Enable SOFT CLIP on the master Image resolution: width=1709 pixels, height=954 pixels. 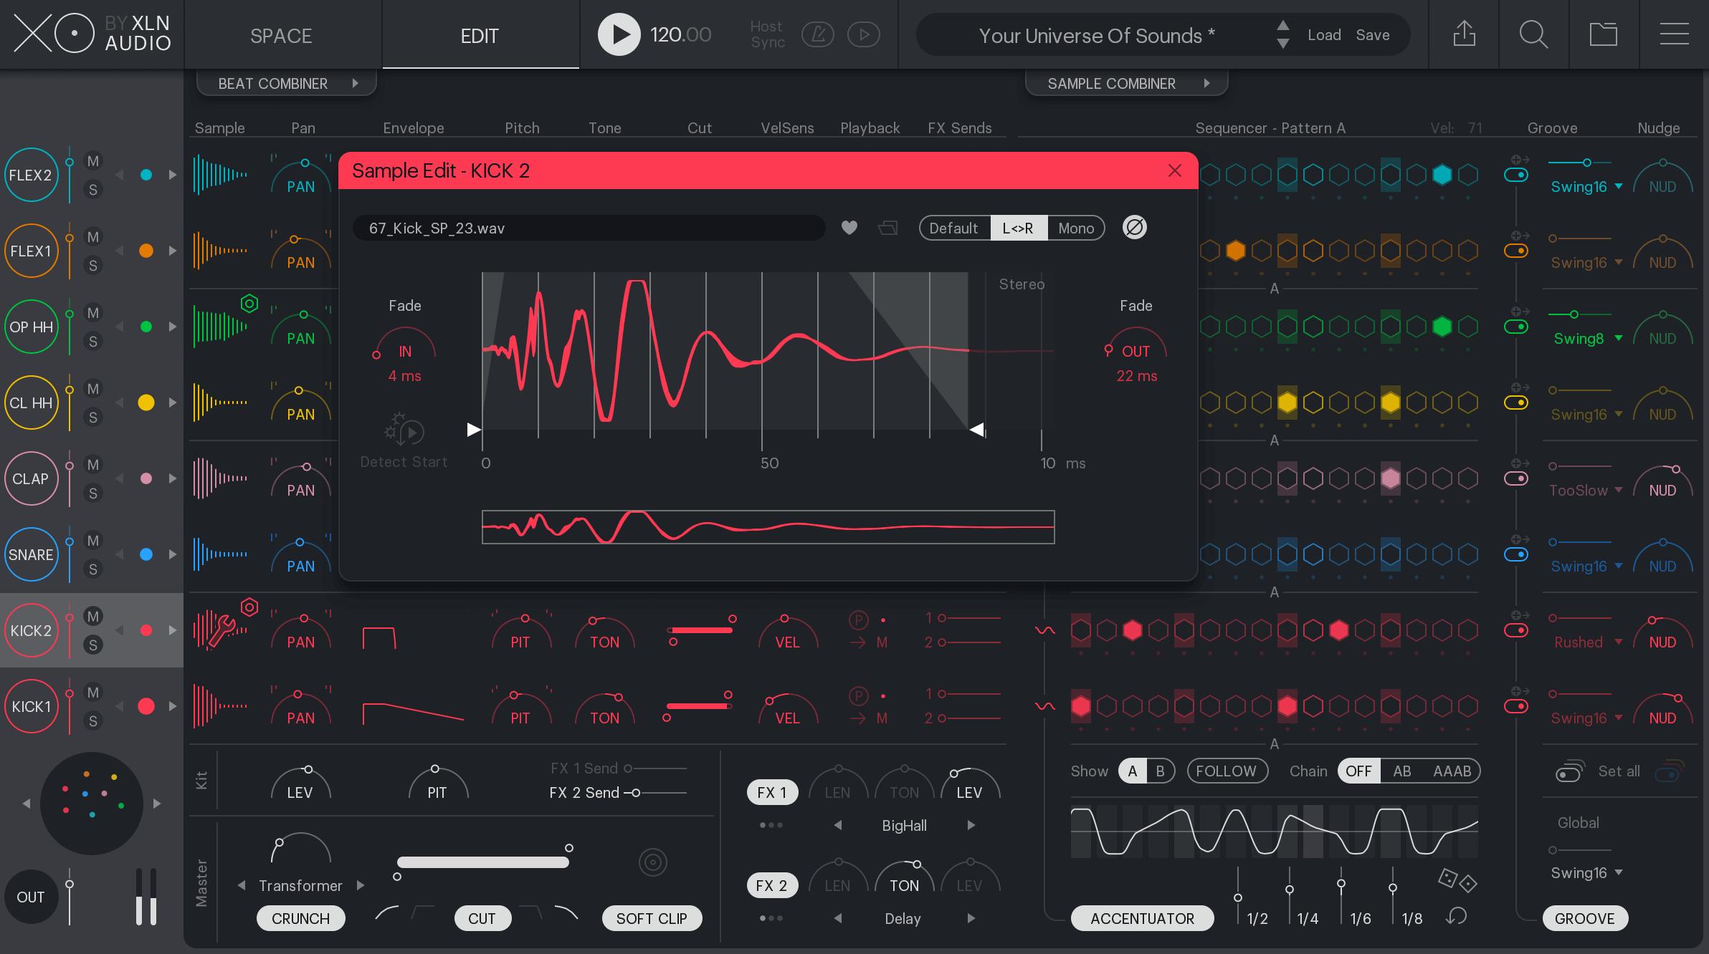651,918
